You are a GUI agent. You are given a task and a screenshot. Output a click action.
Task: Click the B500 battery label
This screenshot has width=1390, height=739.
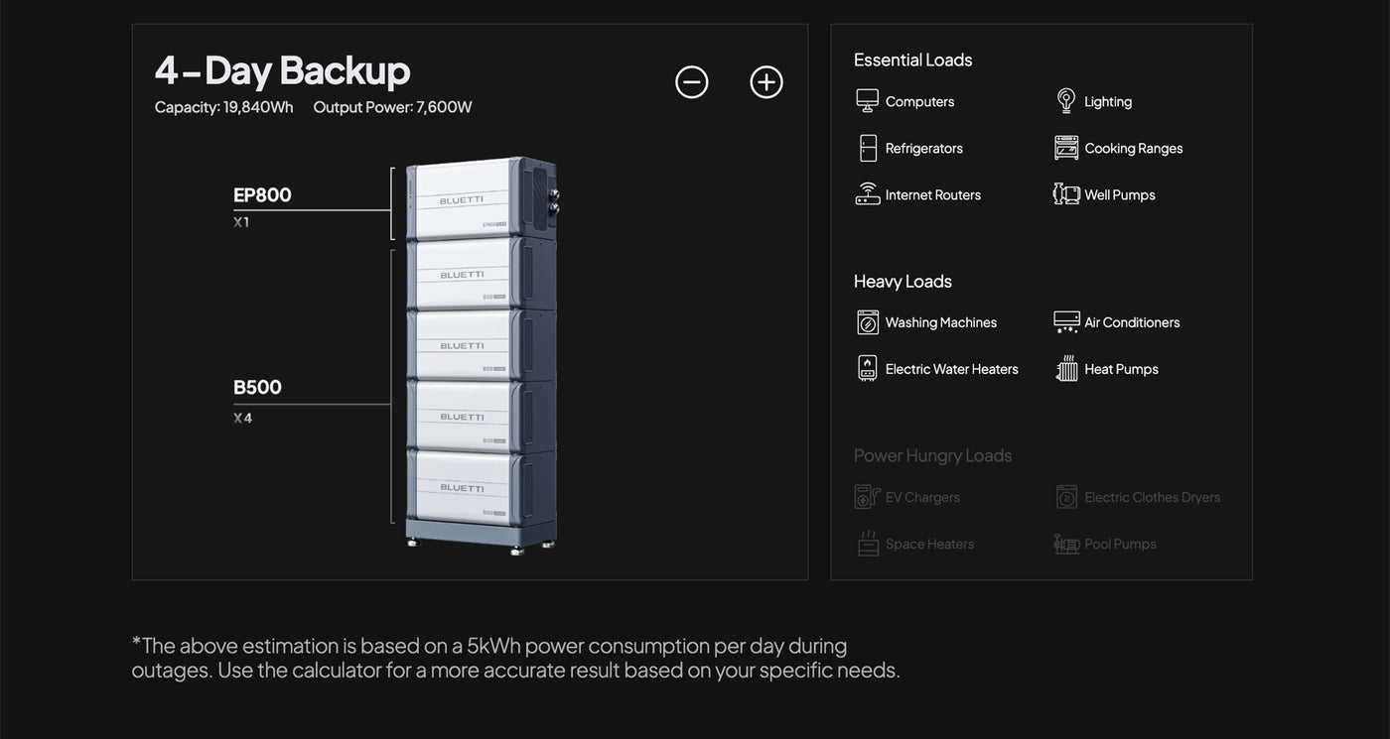click(257, 388)
